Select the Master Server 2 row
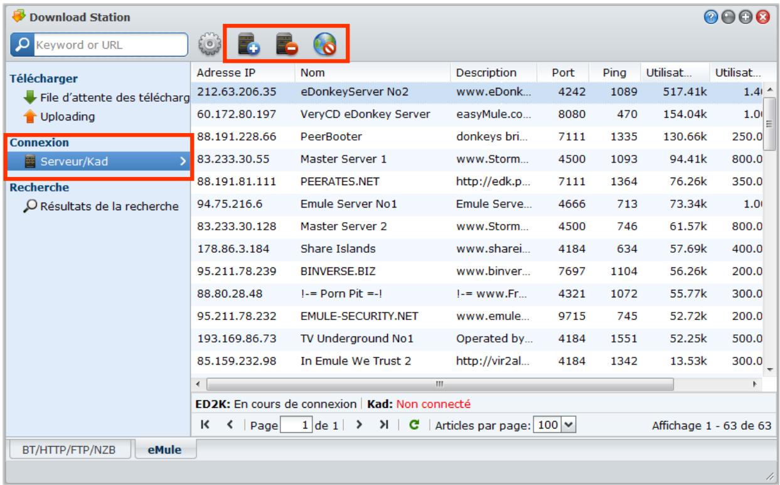This screenshot has height=485, width=780. (476, 226)
